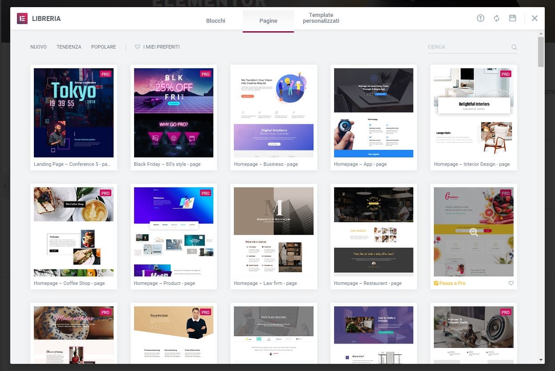Click the zoom preview magnifier on Goodness template
The height and width of the screenshot is (371, 555).
pos(474,232)
